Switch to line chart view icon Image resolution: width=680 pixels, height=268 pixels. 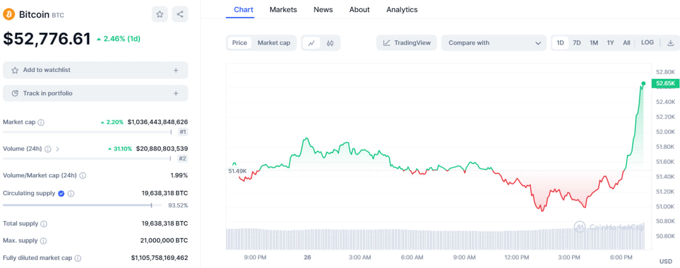[311, 43]
